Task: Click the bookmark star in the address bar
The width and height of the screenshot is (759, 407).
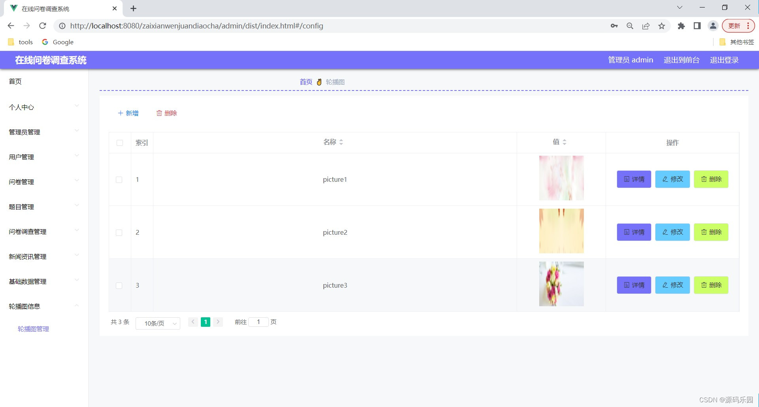Action: click(x=662, y=26)
